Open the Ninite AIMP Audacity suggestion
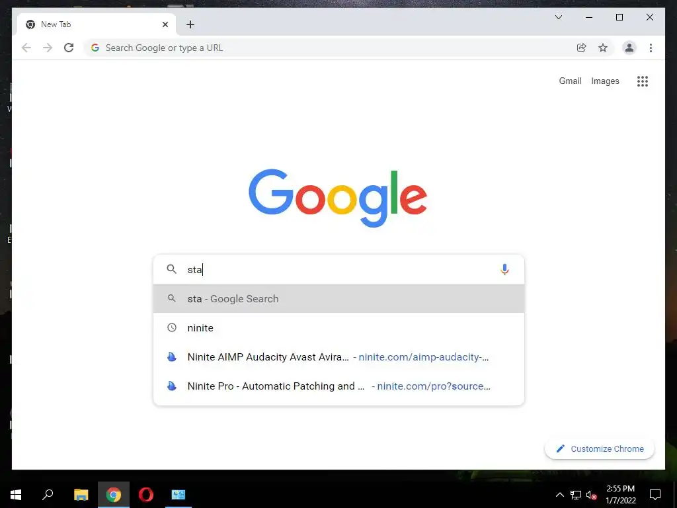677x508 pixels. pyautogui.click(x=339, y=357)
